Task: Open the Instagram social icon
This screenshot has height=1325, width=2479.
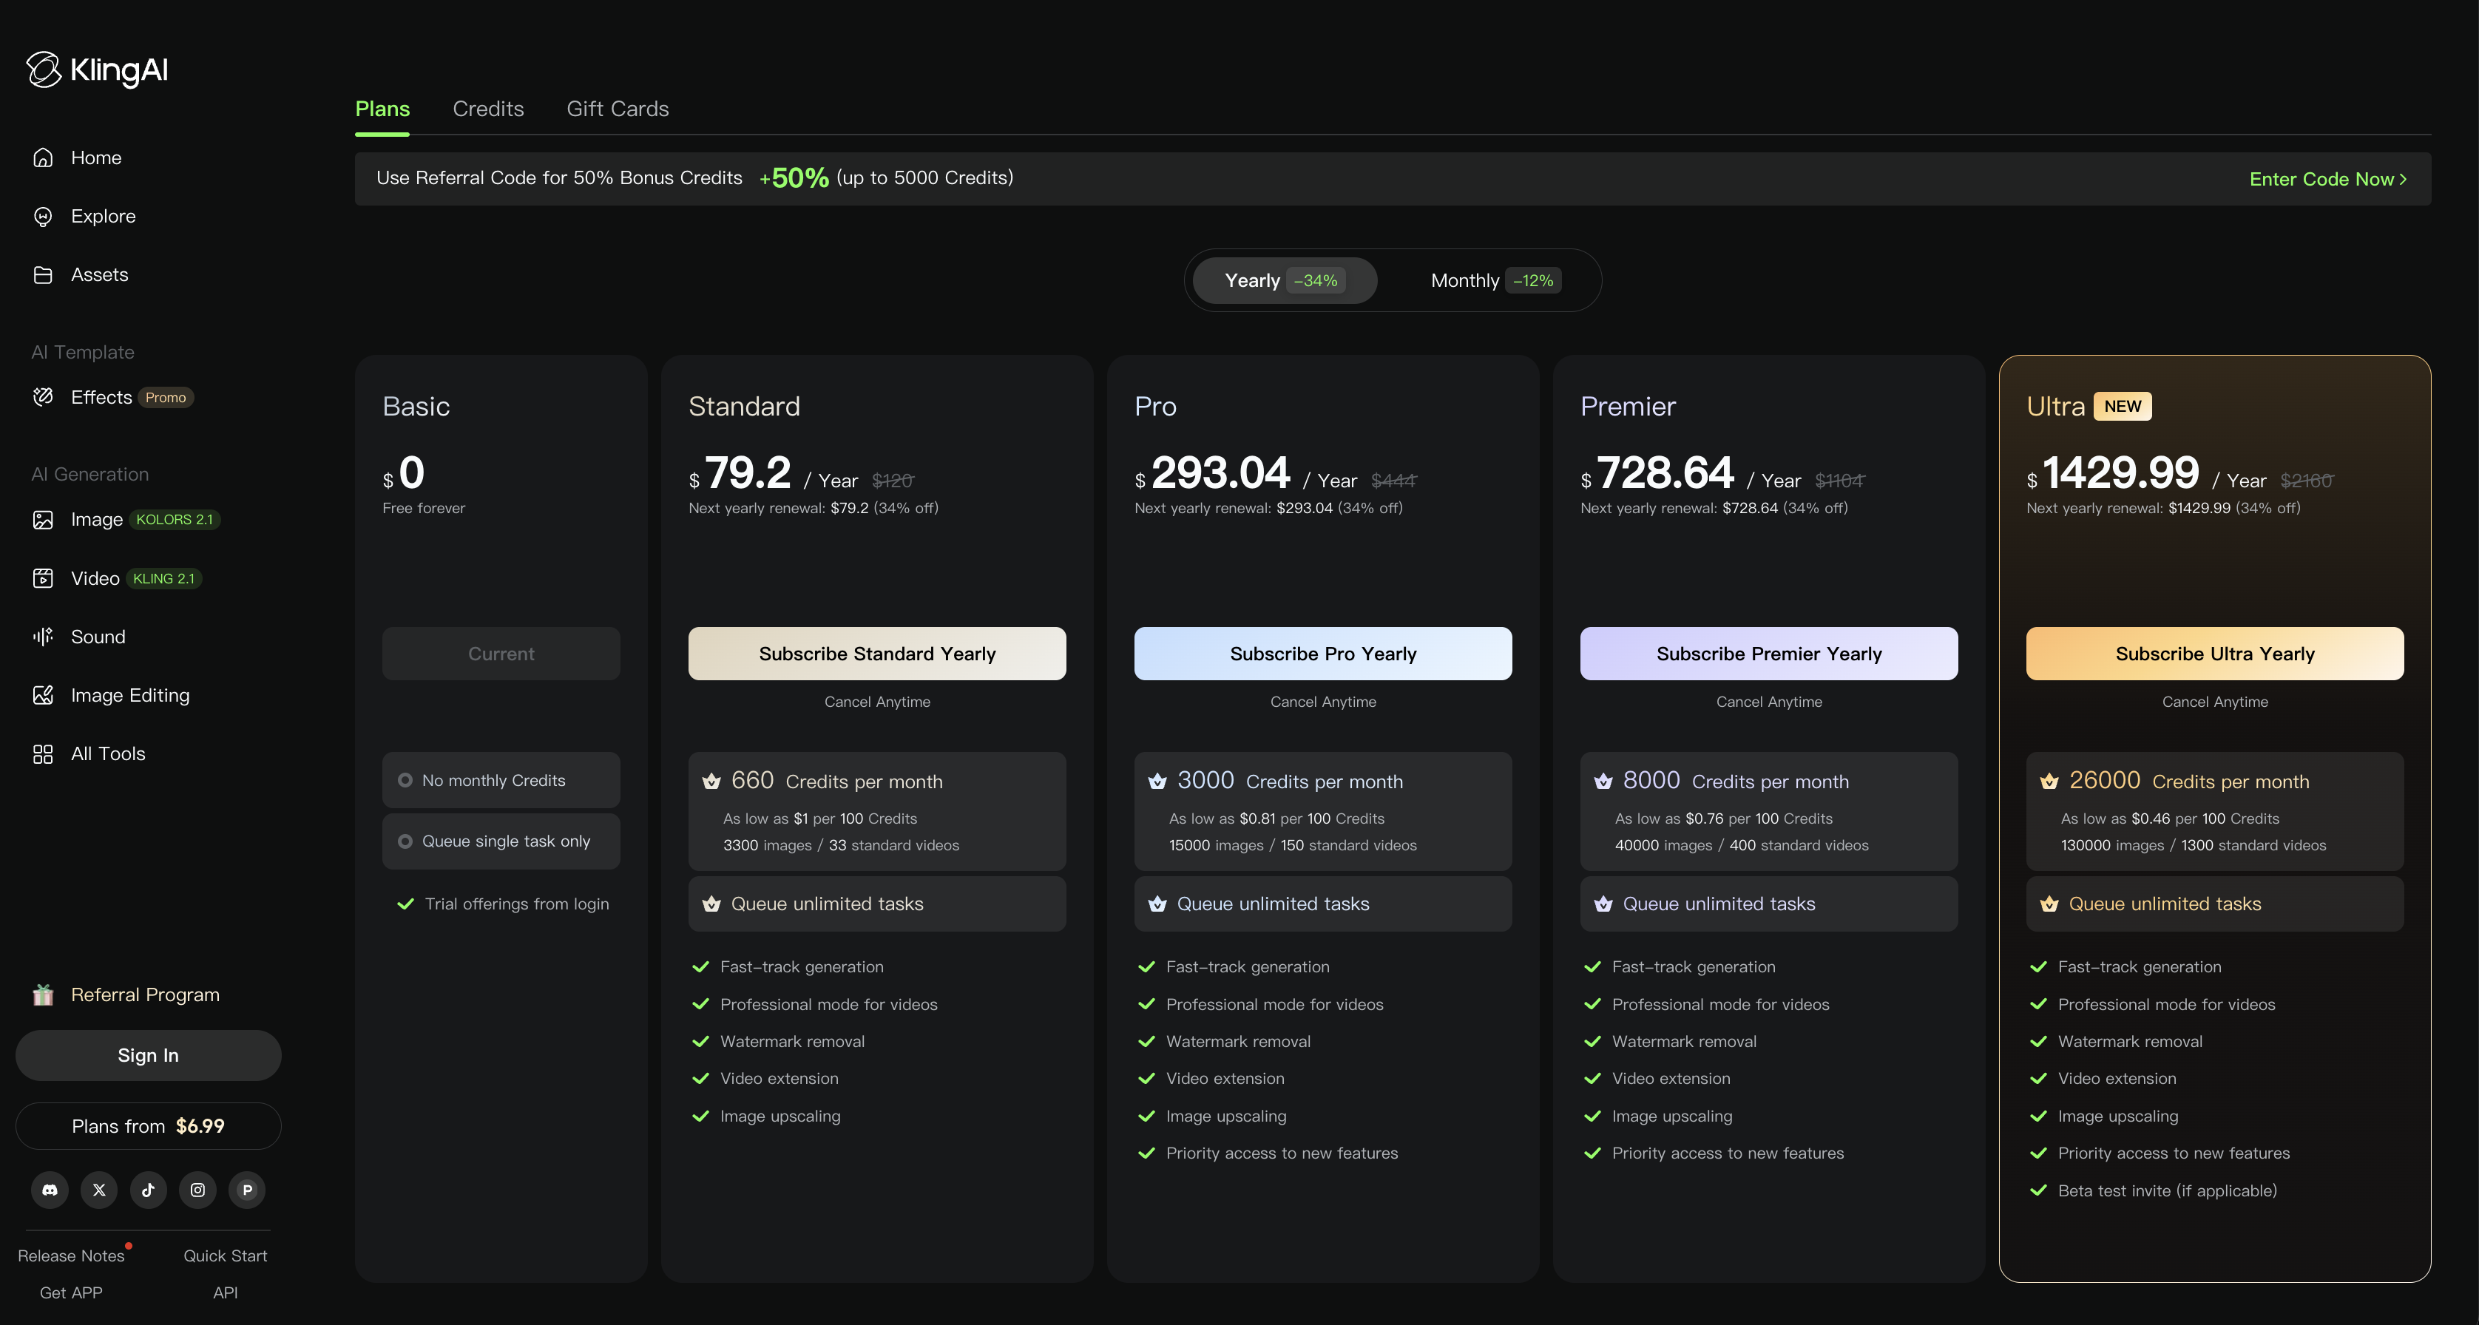Action: click(x=197, y=1190)
